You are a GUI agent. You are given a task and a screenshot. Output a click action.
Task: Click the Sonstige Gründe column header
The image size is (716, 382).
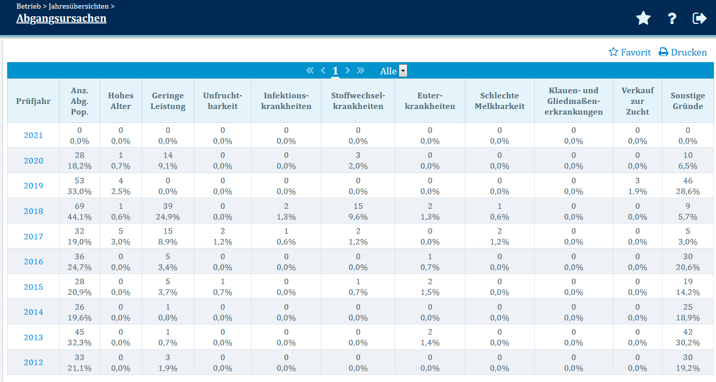click(x=687, y=101)
